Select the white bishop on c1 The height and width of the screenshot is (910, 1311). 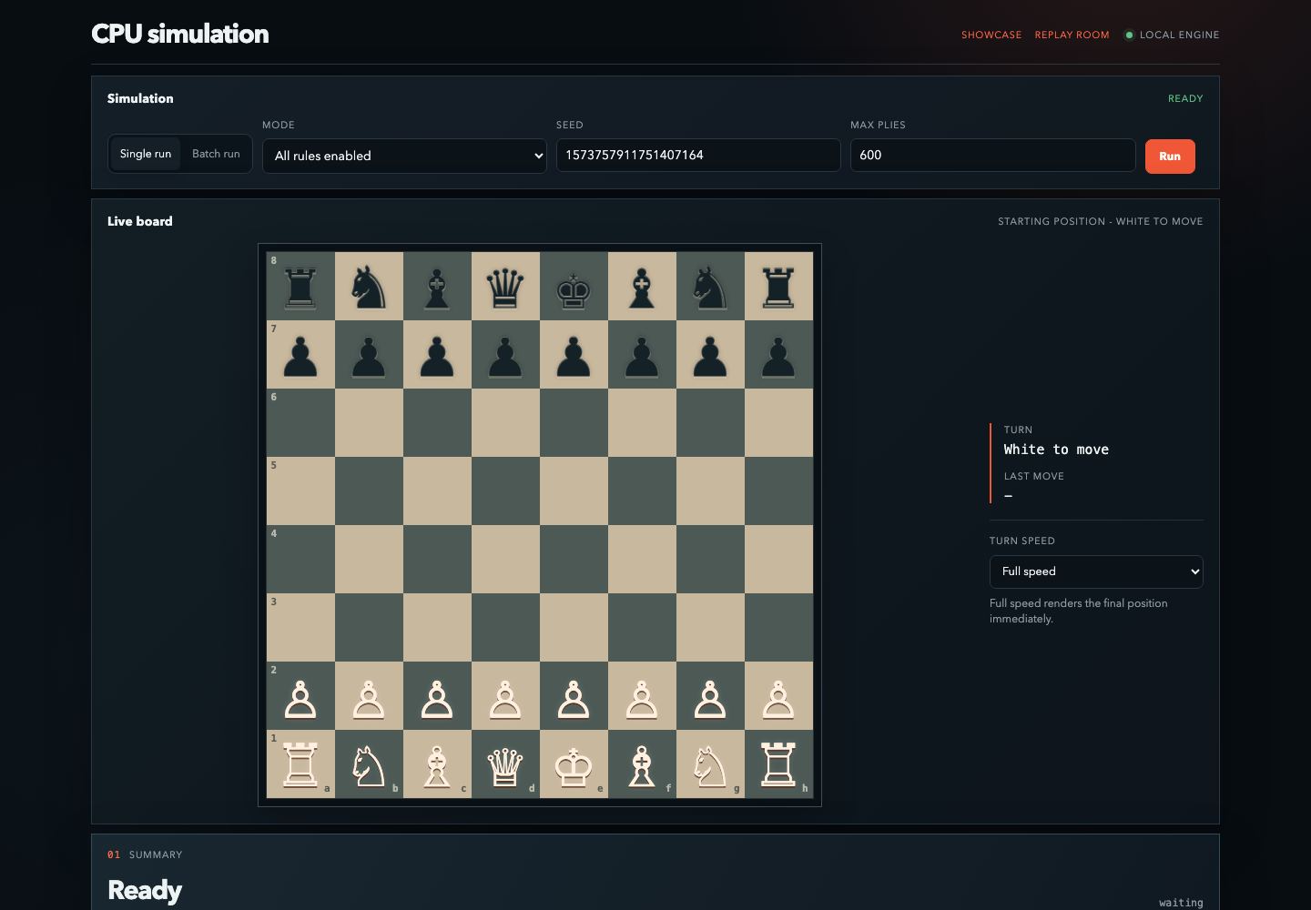click(x=437, y=764)
